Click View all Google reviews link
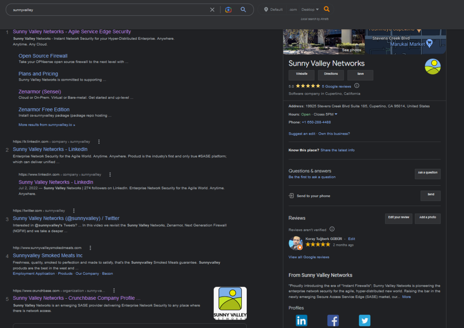 [309, 257]
